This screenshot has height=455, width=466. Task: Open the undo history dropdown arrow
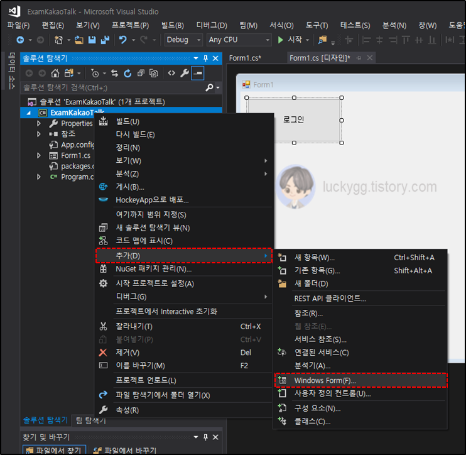tap(133, 40)
